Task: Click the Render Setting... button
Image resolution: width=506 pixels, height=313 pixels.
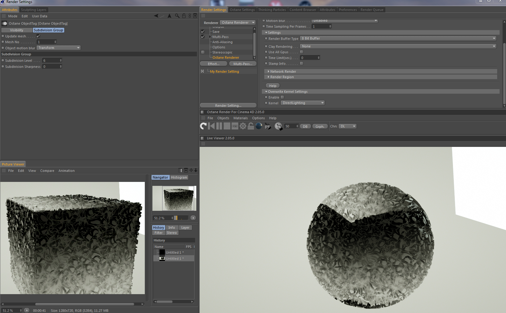Action: click(x=228, y=106)
